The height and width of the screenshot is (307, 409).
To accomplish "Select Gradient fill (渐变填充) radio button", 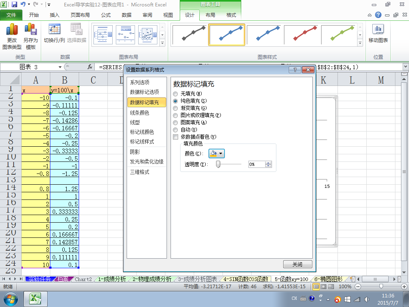I will pos(176,108).
